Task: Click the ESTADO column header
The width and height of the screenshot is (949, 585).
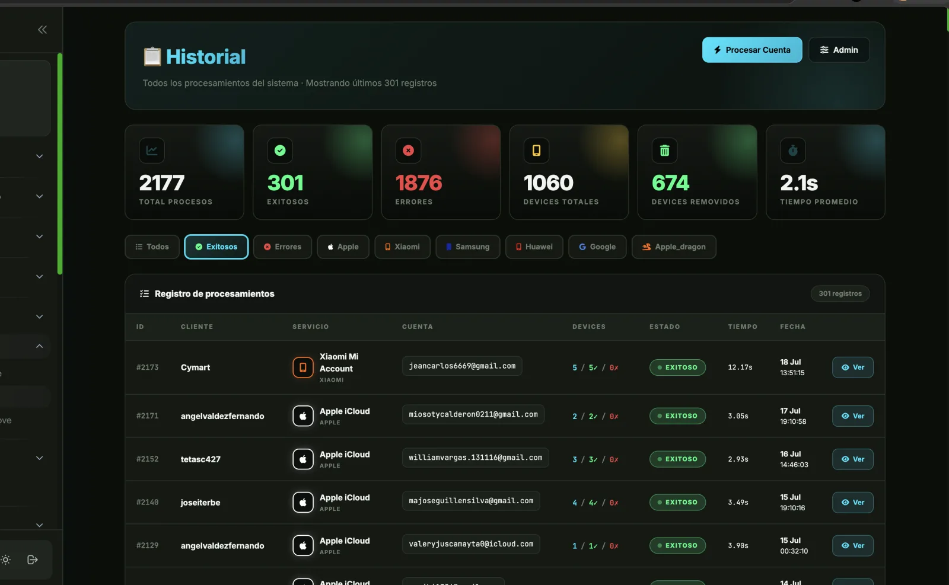Action: coord(665,327)
